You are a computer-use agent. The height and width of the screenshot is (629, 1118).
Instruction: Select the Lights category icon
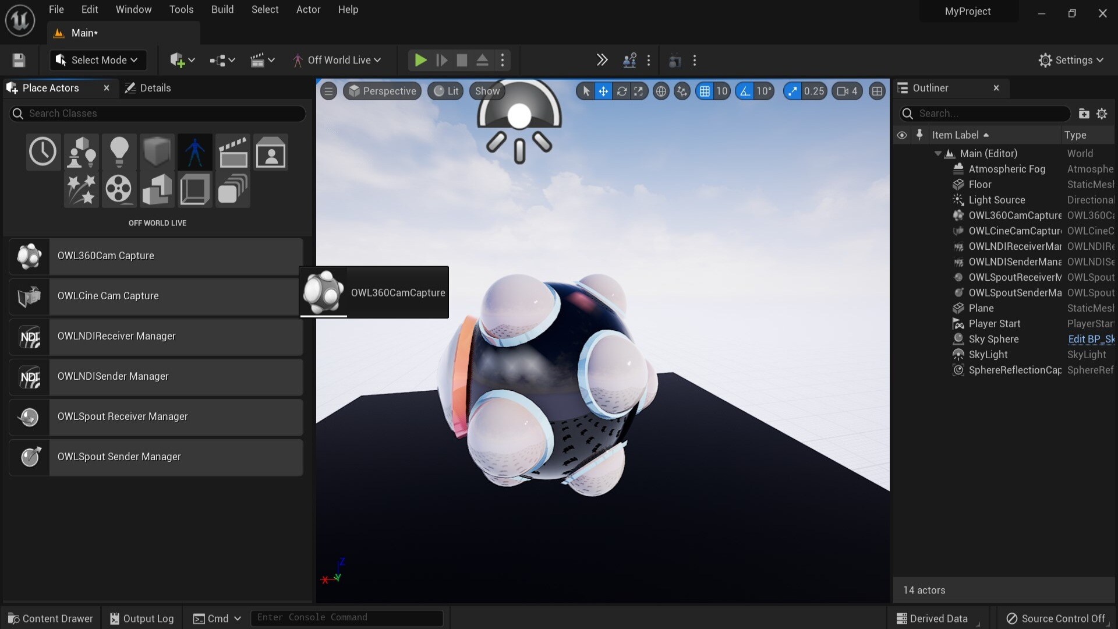(x=119, y=151)
